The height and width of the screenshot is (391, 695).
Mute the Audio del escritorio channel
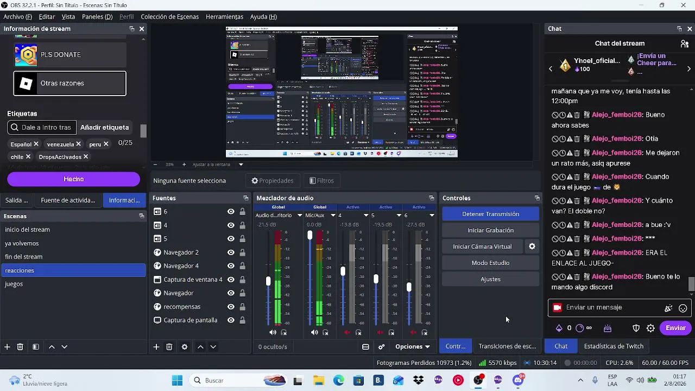(x=273, y=332)
